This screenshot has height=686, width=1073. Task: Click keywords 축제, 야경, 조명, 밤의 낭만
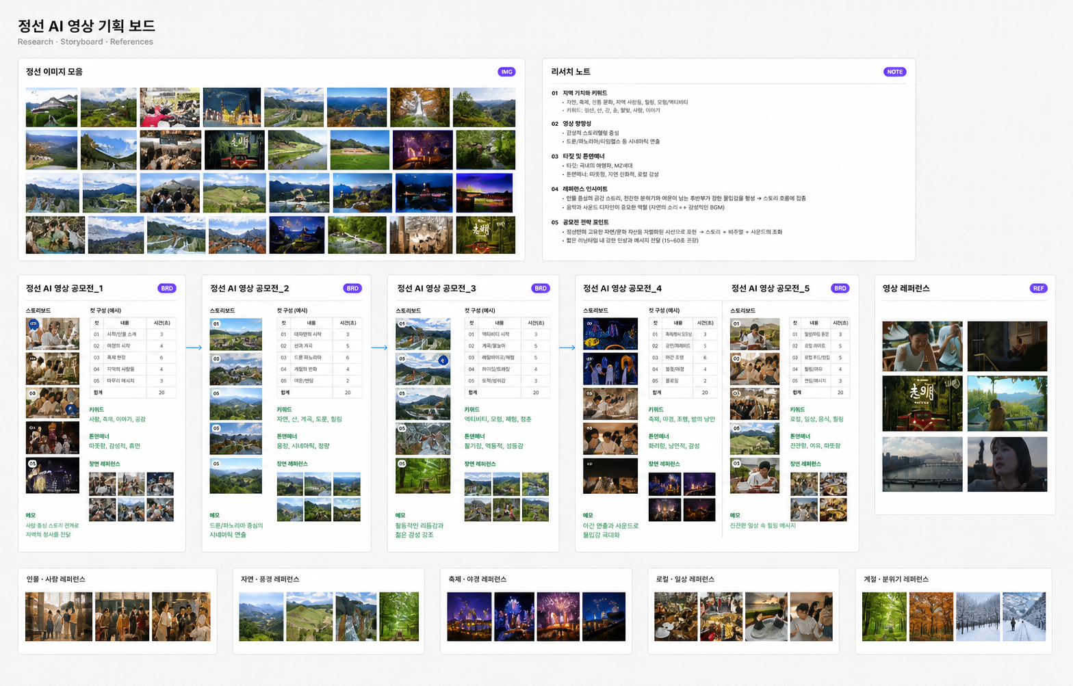(682, 419)
